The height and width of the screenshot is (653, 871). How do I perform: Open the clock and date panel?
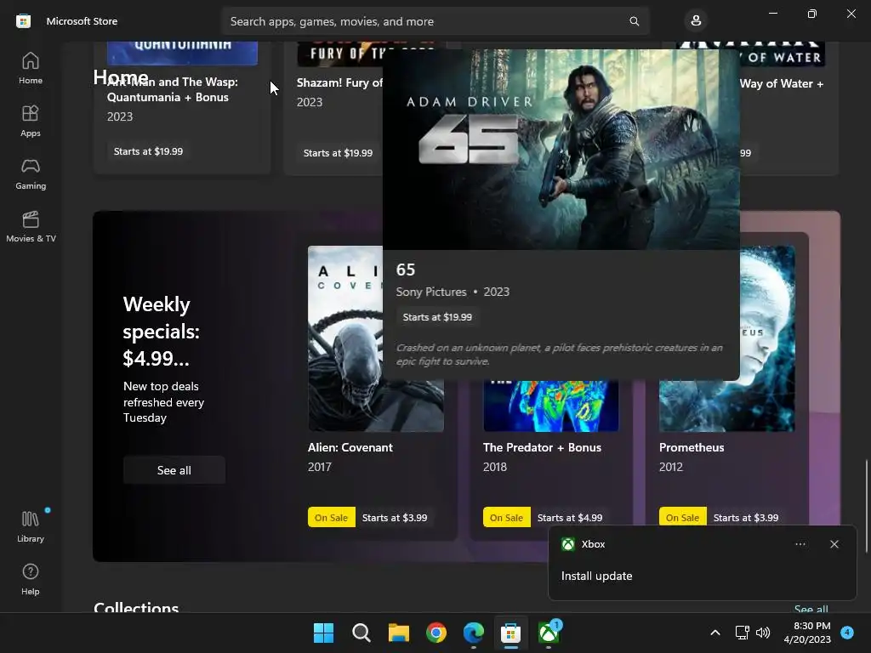pos(807,633)
